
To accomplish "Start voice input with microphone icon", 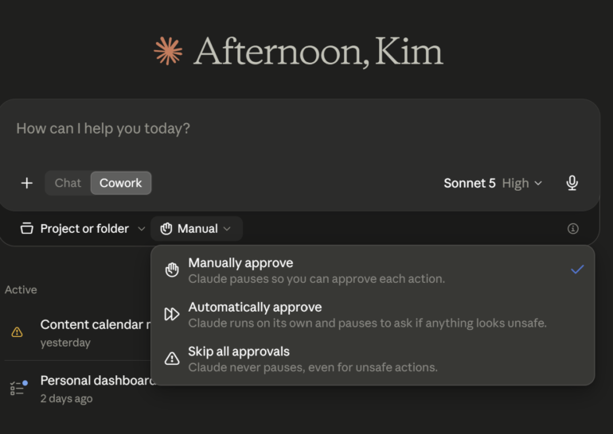I will pos(572,183).
